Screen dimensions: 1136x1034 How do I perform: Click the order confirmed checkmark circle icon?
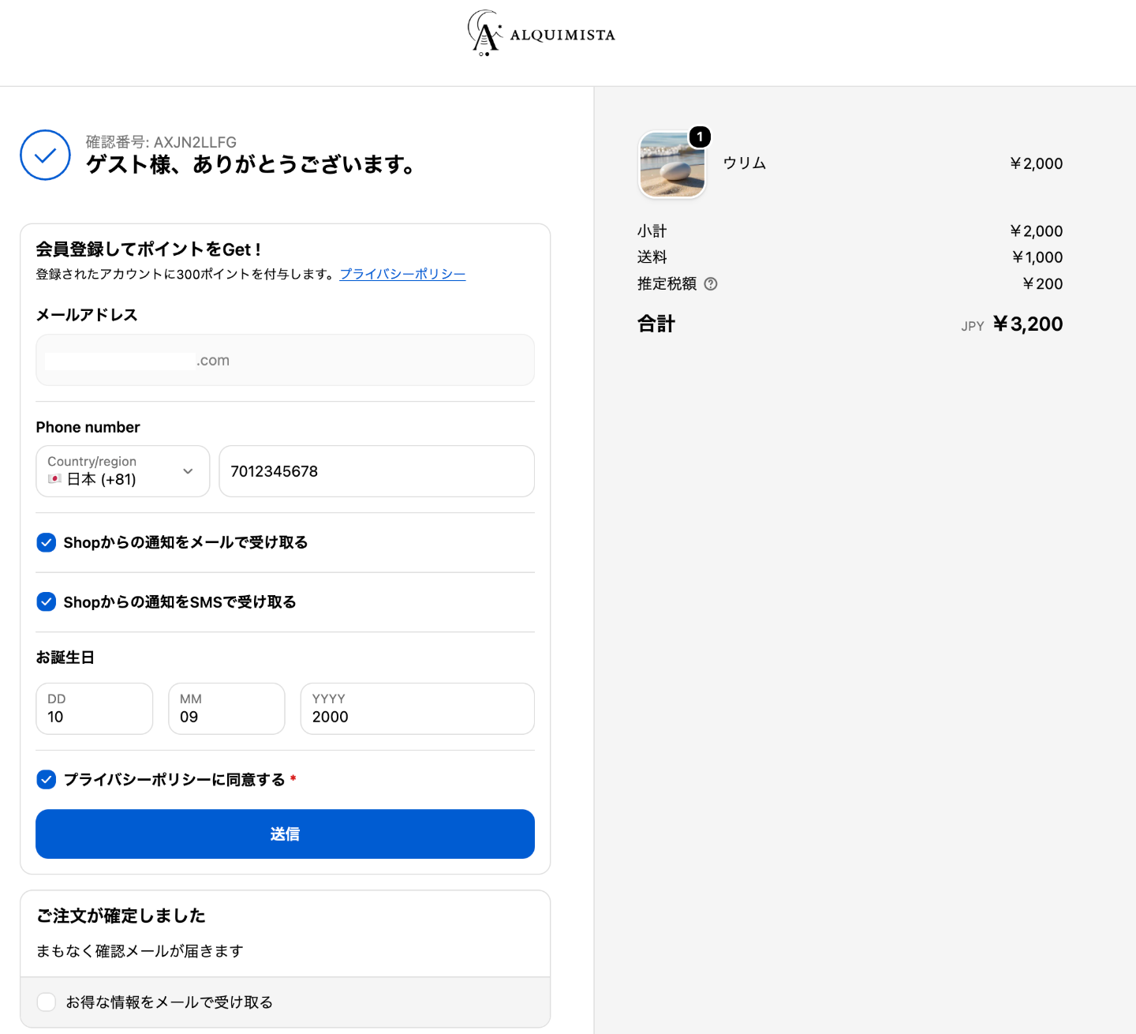[46, 155]
